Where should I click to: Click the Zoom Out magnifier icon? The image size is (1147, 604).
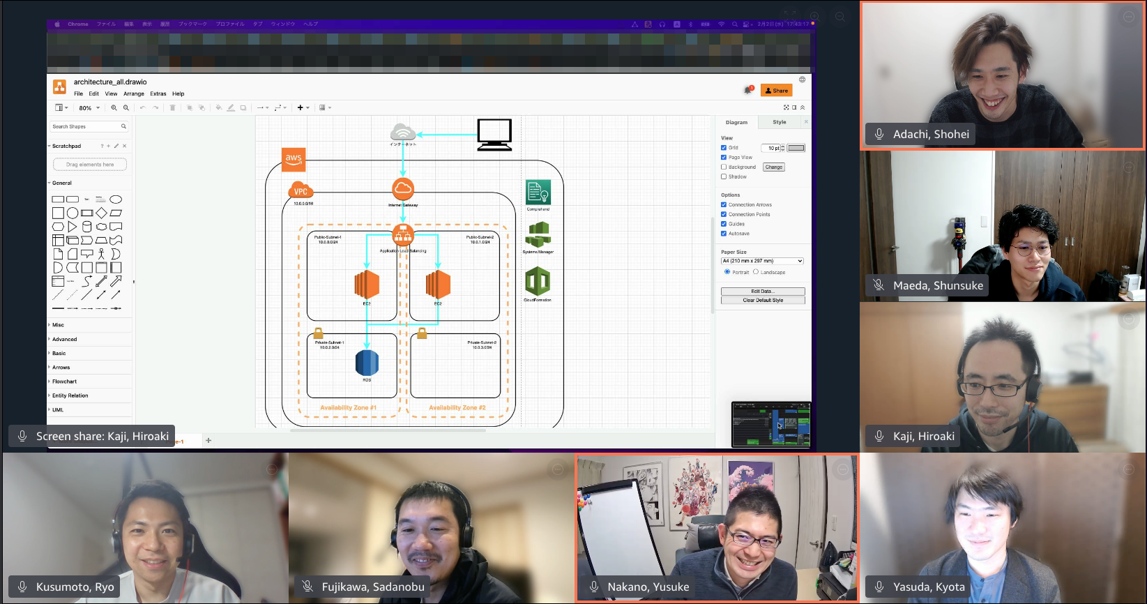coord(126,107)
